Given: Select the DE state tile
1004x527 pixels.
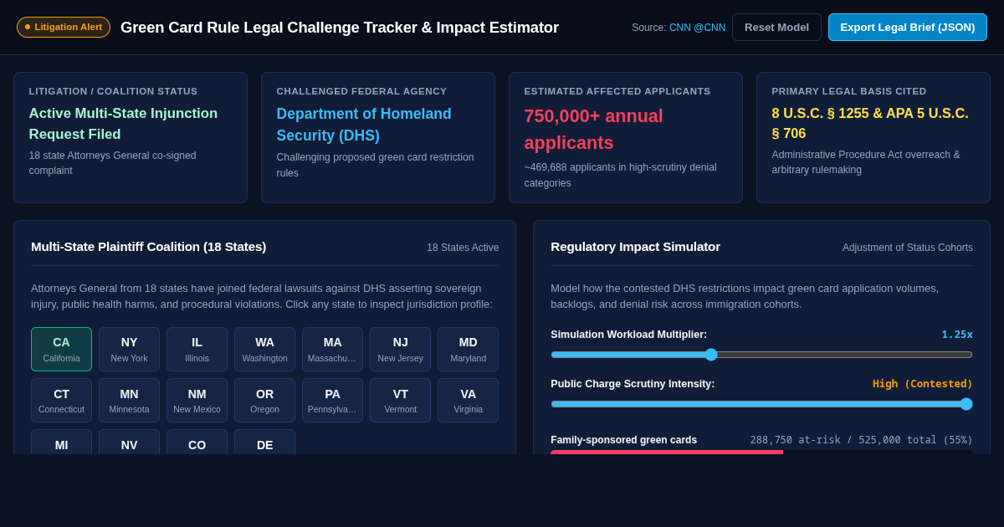Looking at the screenshot, I should (x=264, y=443).
